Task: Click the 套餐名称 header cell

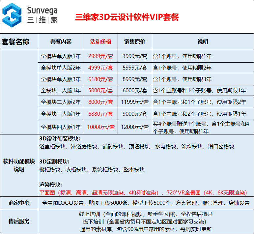Action: [x=19, y=42]
